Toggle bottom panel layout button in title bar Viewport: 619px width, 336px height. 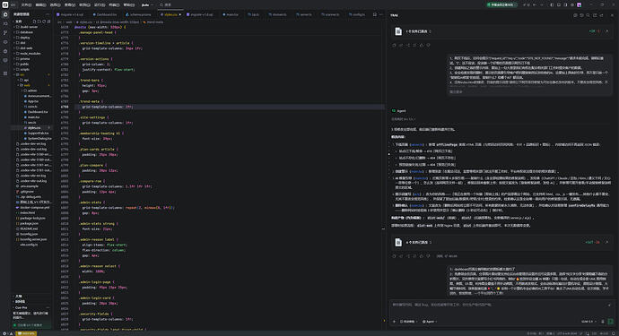click(x=559, y=4)
